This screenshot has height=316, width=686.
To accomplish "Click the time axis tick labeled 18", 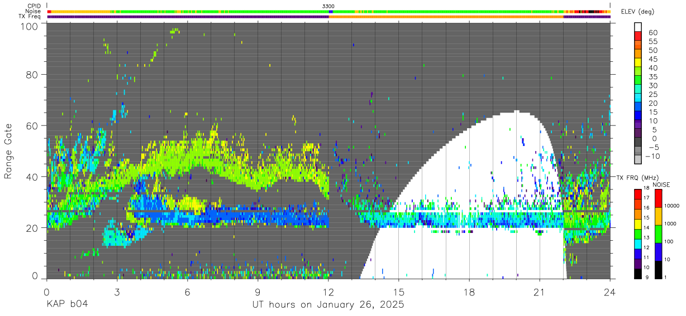I will pos(469,292).
